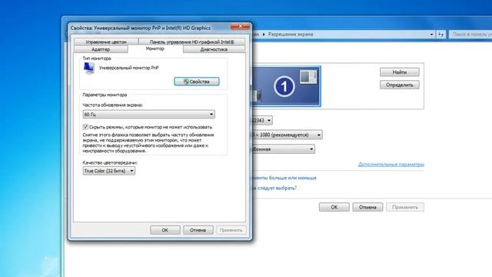Click the small monitor icon on display 1
The width and height of the screenshot is (492, 277).
click(309, 77)
